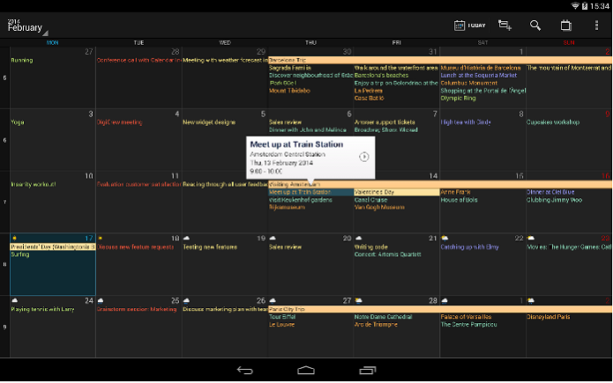Tap weather icon on day 28
The height and width of the screenshot is (383, 613).
click(358, 300)
